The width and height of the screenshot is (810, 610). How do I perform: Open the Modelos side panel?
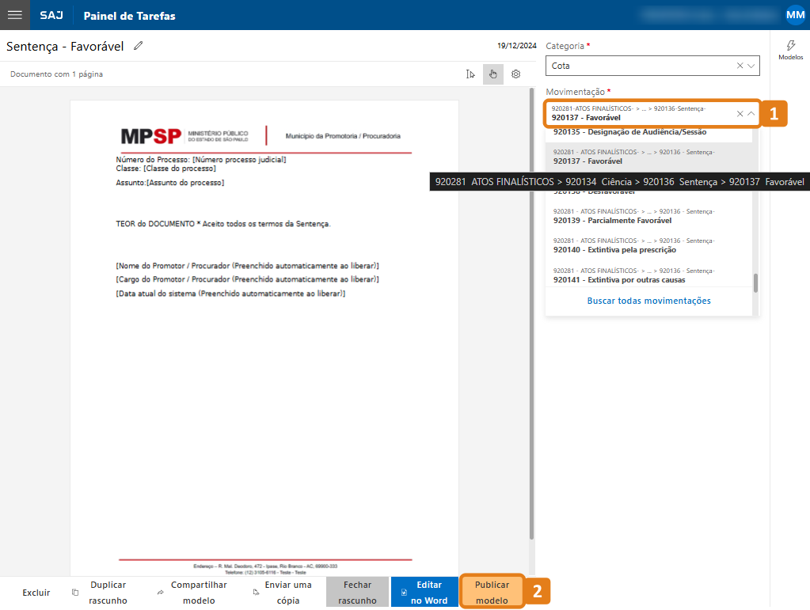[x=790, y=50]
